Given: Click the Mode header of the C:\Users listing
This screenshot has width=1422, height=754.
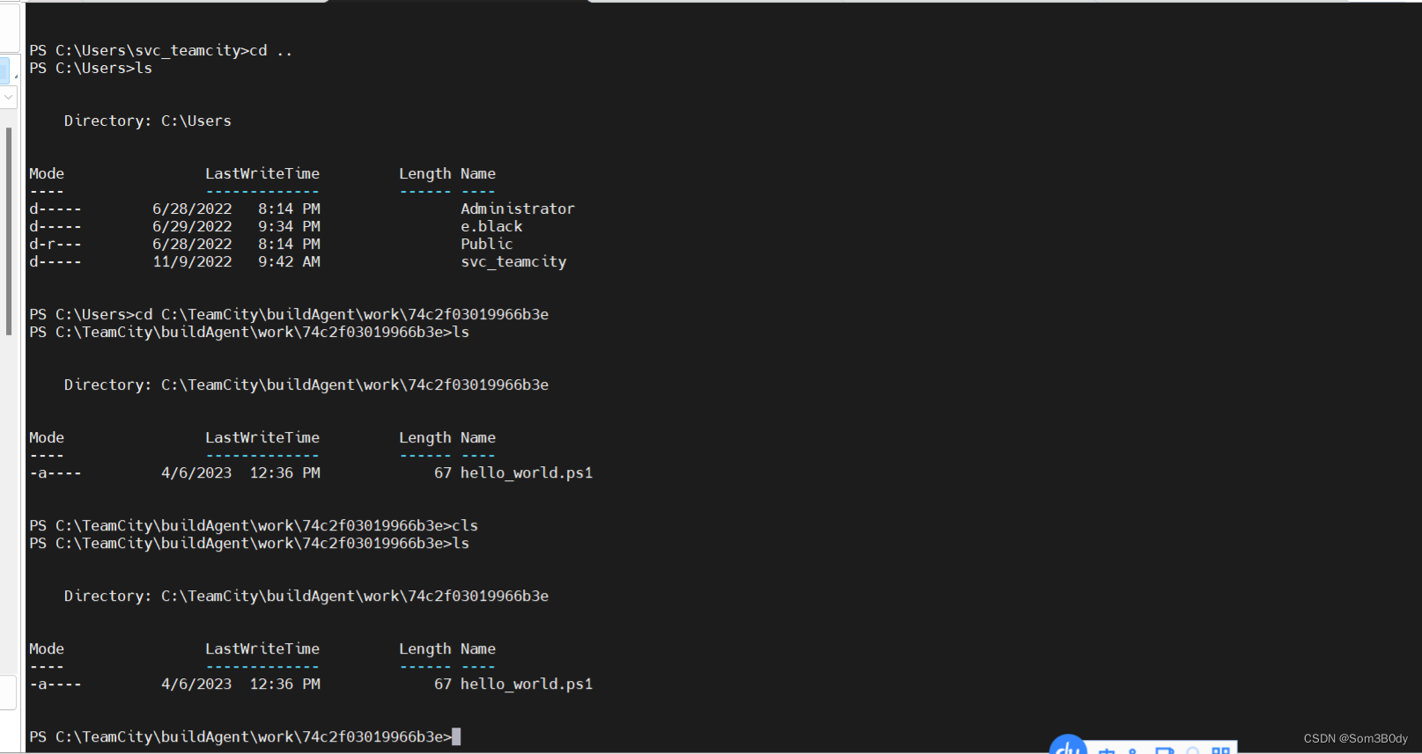Looking at the screenshot, I should pyautogui.click(x=46, y=173).
